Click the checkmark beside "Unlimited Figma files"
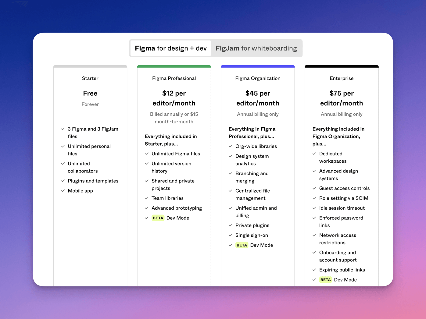 pyautogui.click(x=147, y=154)
